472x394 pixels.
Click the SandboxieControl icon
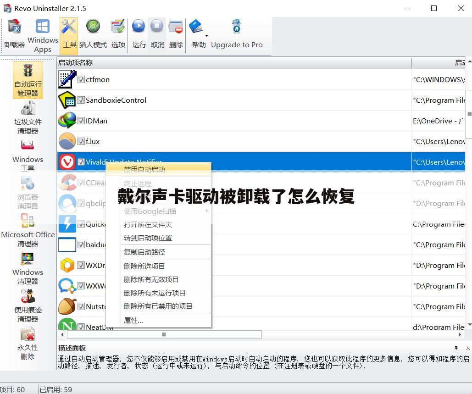[x=67, y=100]
